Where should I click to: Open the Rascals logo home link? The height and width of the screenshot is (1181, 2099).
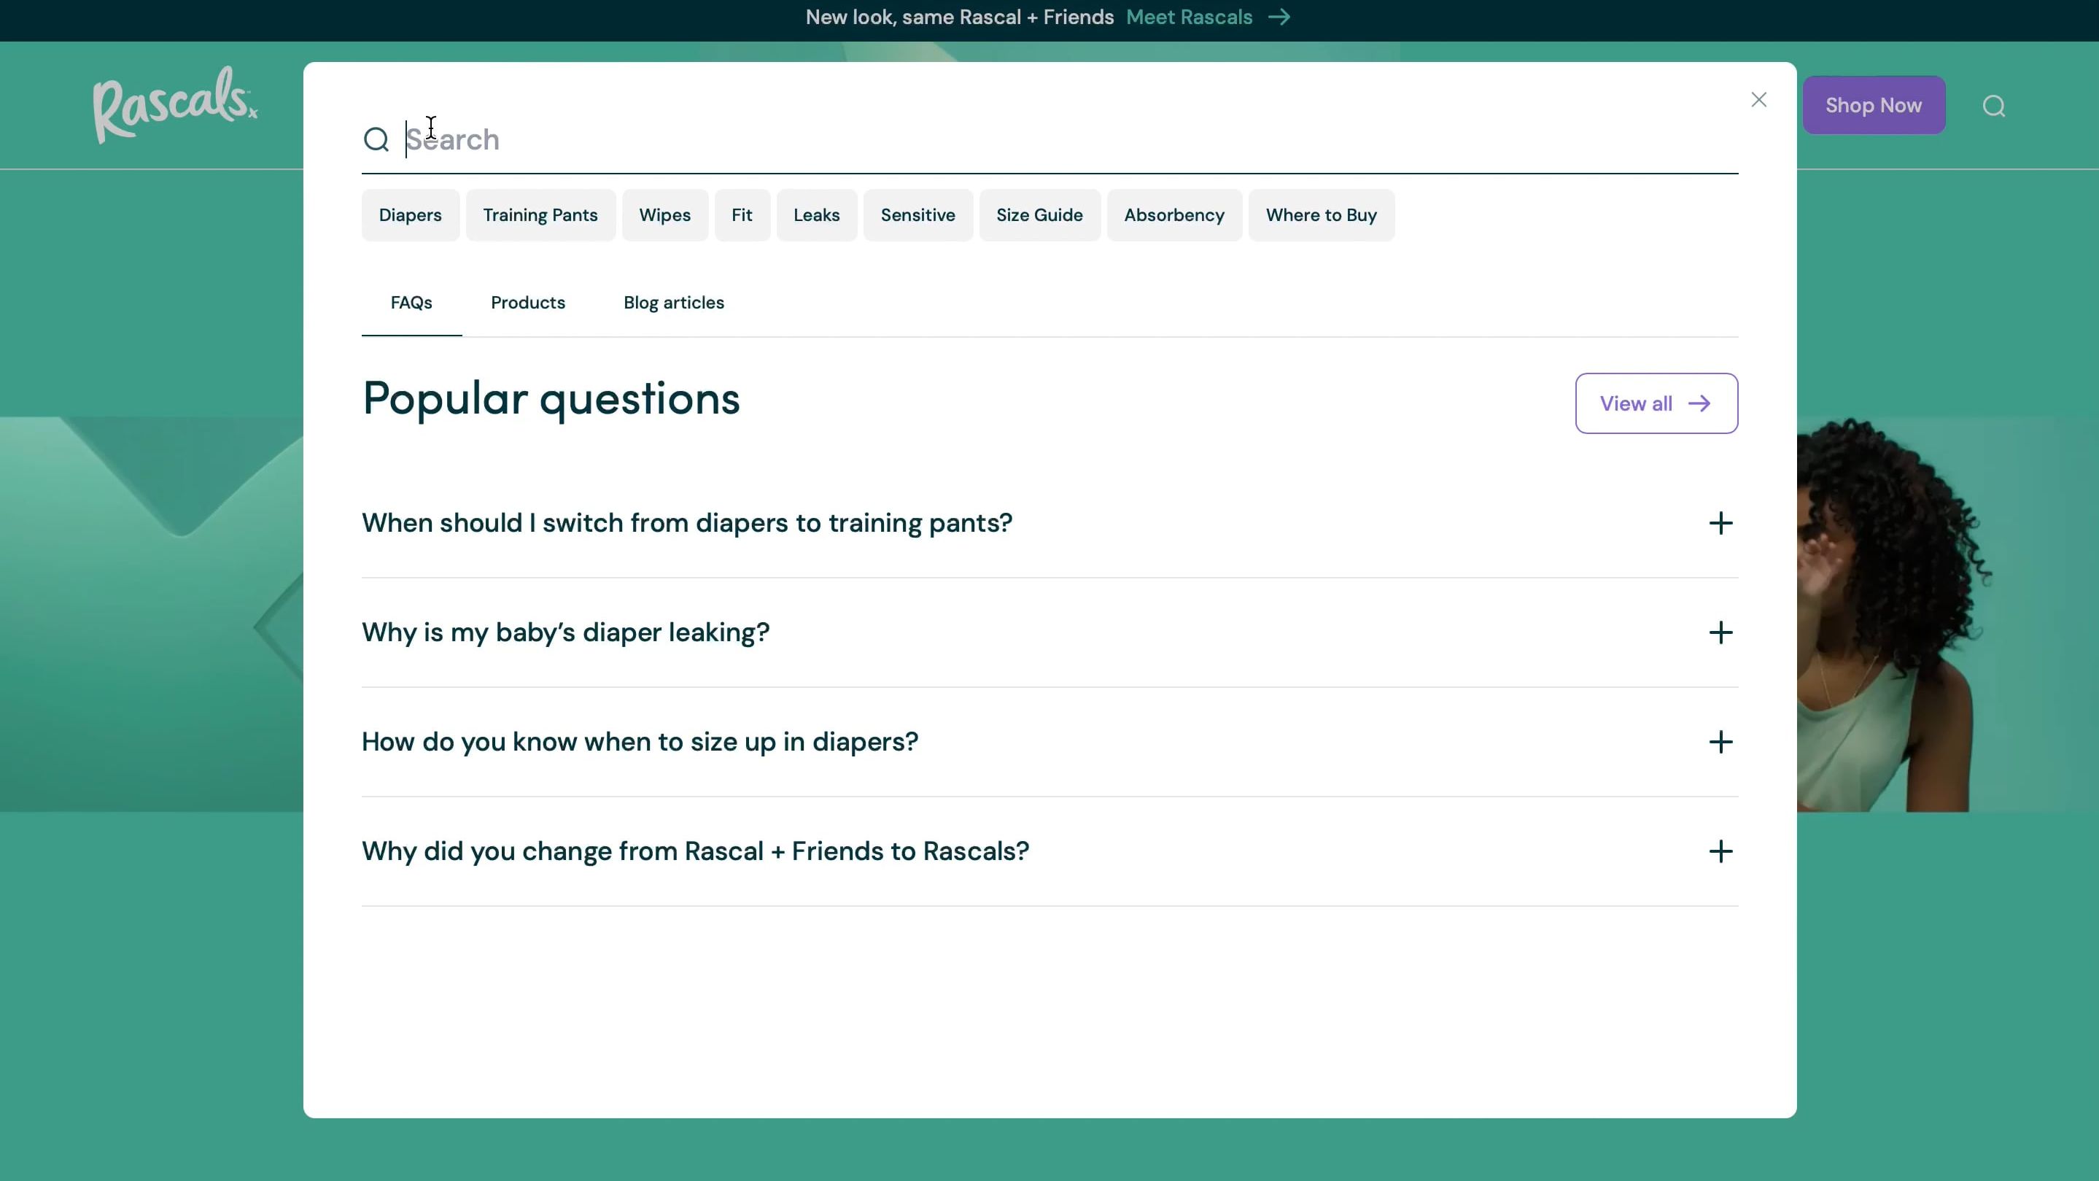(x=174, y=105)
